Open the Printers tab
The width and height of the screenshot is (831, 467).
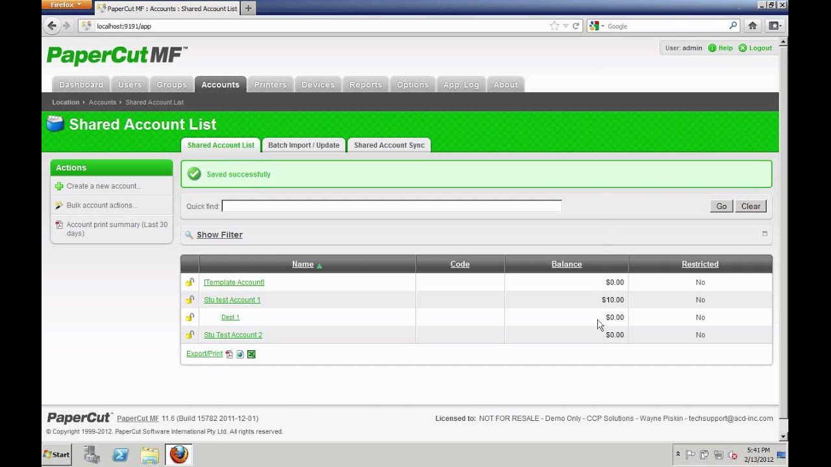click(270, 84)
